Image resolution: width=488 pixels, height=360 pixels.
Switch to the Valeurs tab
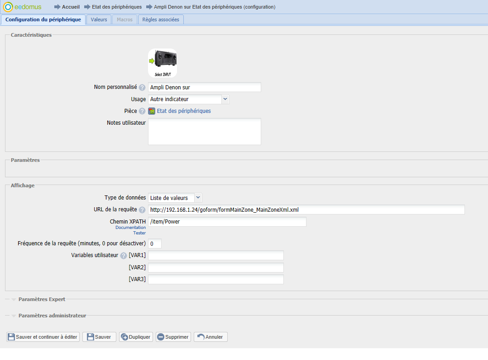99,20
